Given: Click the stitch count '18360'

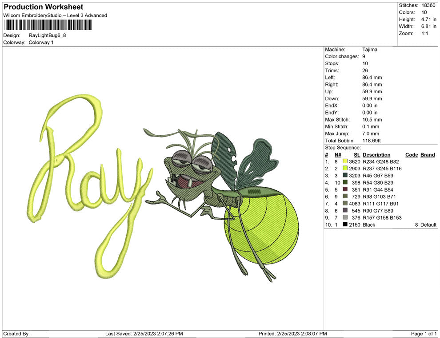Looking at the screenshot, I should pos(428,5).
